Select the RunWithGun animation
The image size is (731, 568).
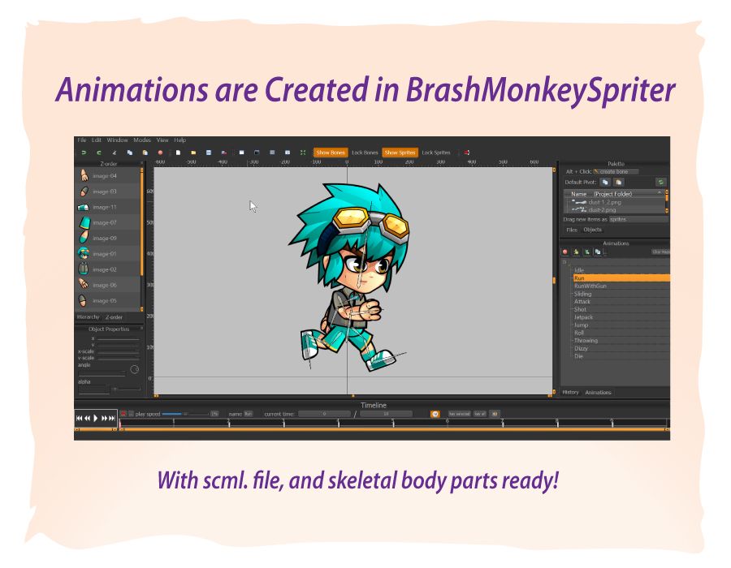(x=621, y=286)
